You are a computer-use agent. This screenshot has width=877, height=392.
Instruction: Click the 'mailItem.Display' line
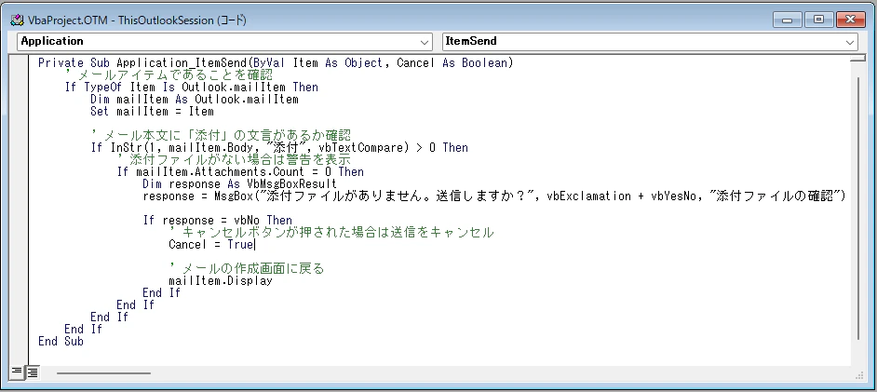point(221,280)
